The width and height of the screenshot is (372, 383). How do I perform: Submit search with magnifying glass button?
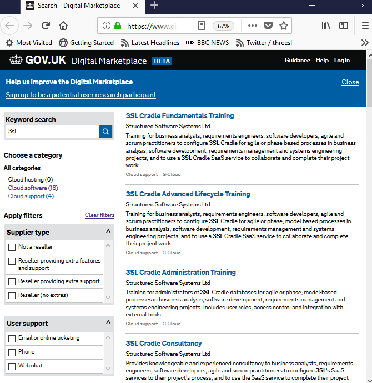tap(105, 132)
